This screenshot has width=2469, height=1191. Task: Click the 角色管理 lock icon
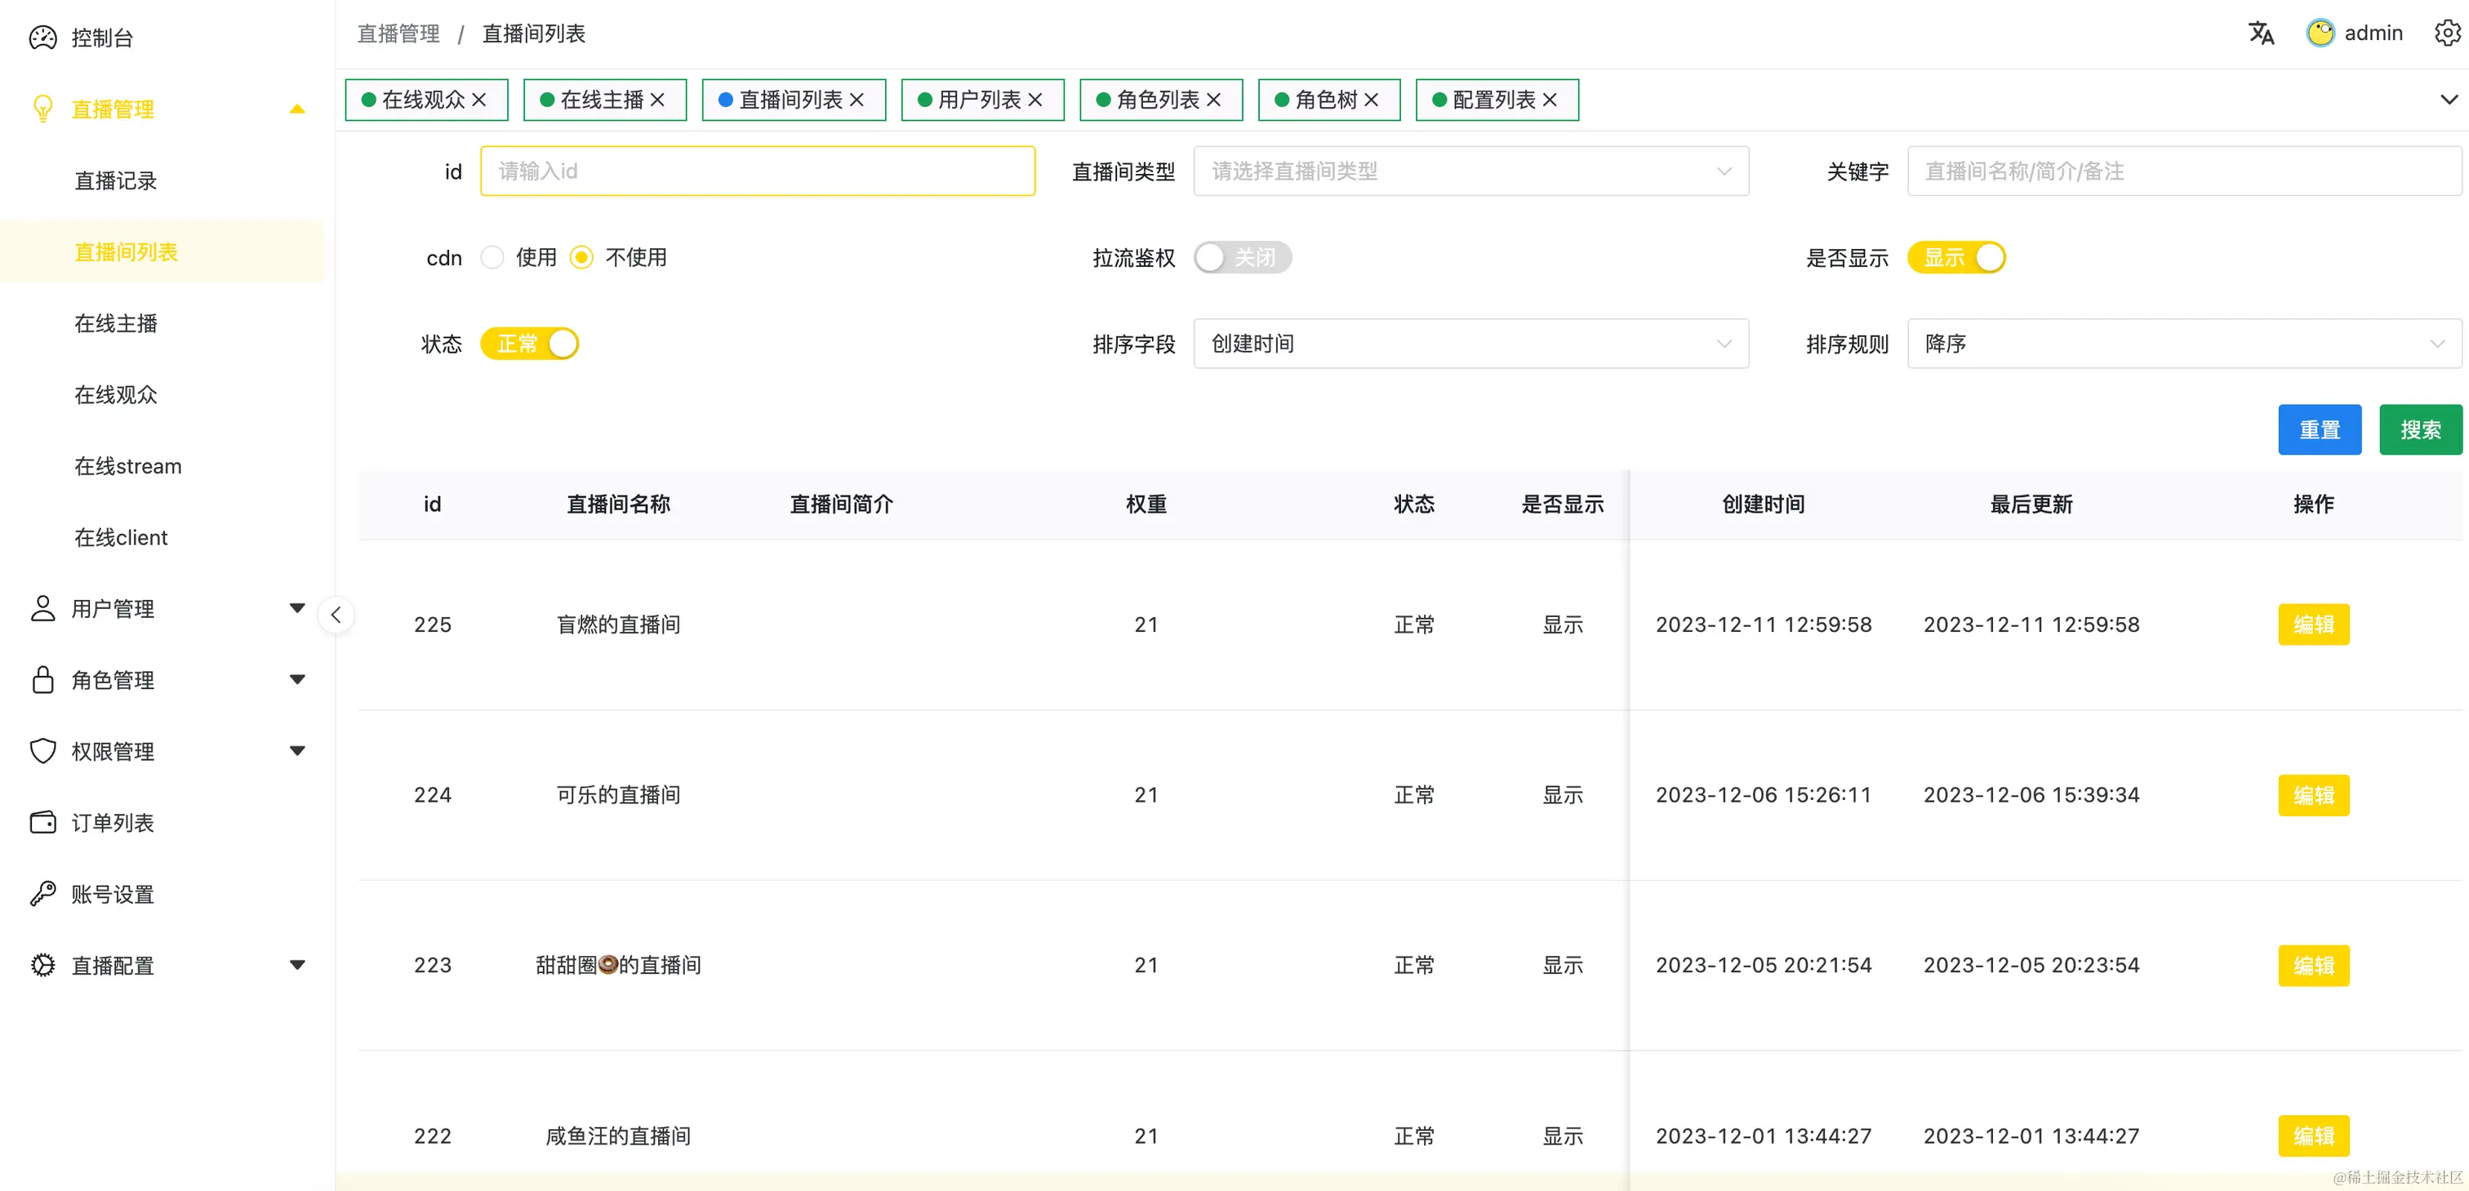tap(43, 679)
